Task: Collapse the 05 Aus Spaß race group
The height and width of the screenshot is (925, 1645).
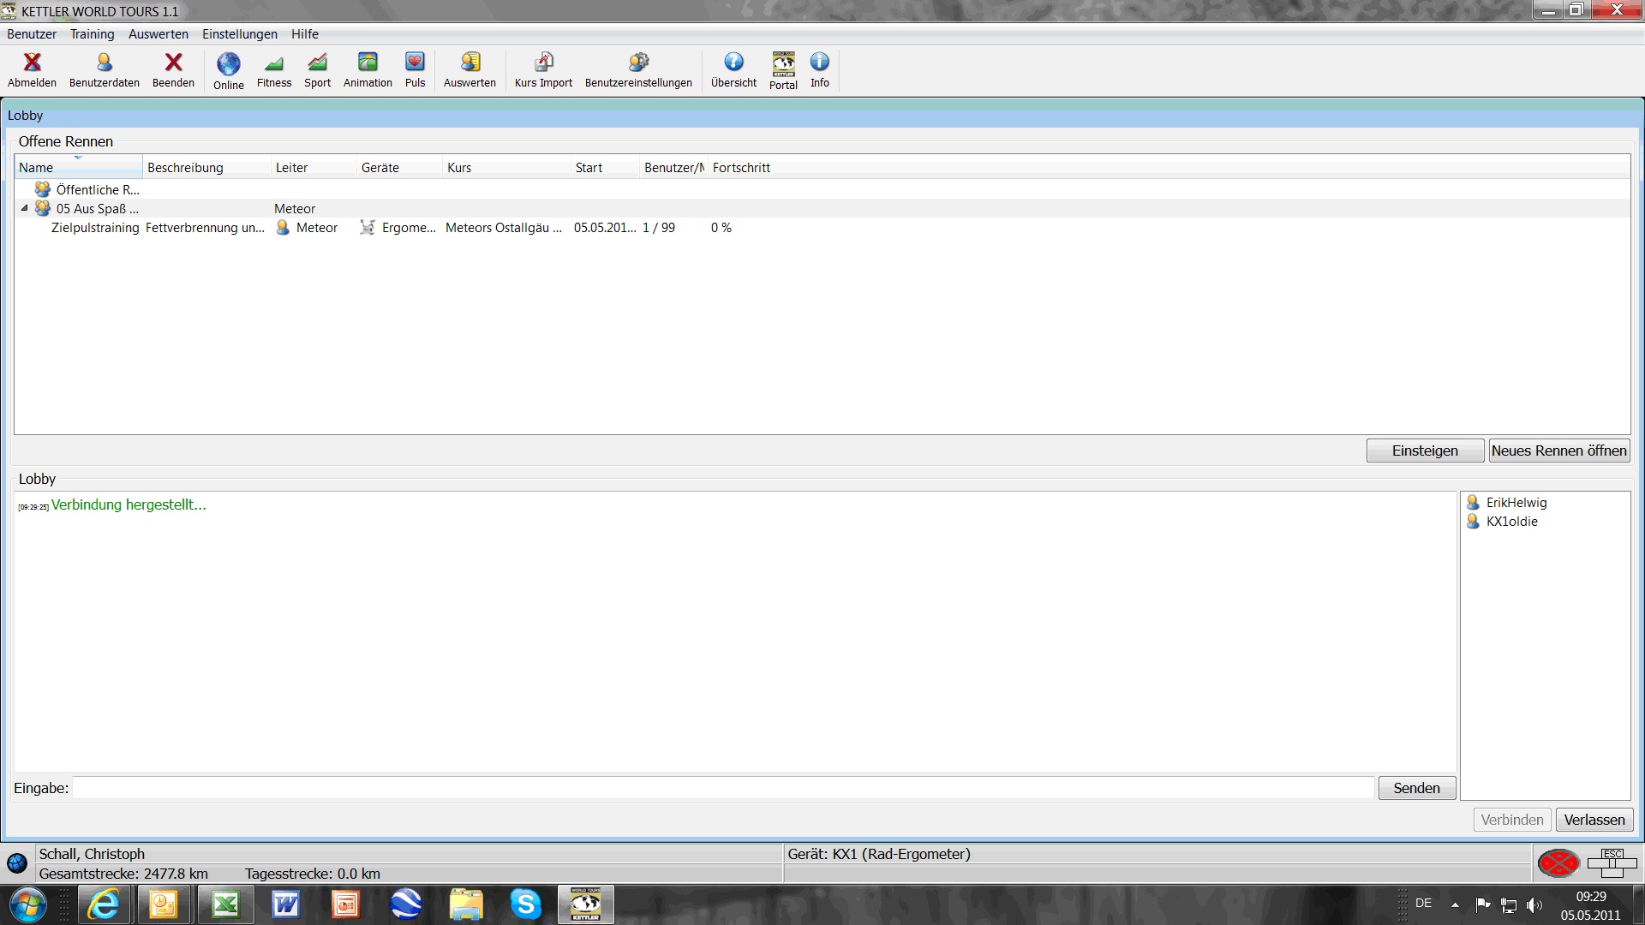Action: 24,208
